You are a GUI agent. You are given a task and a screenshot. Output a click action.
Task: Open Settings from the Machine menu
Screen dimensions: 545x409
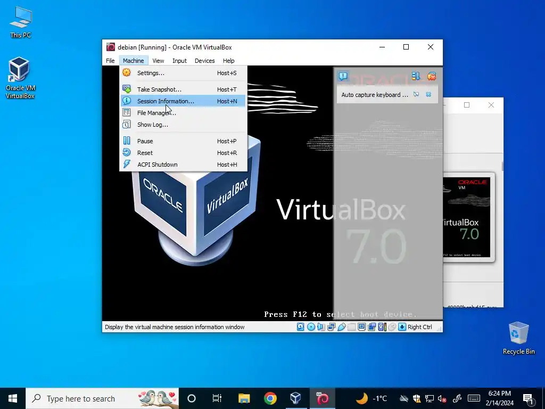point(183,72)
